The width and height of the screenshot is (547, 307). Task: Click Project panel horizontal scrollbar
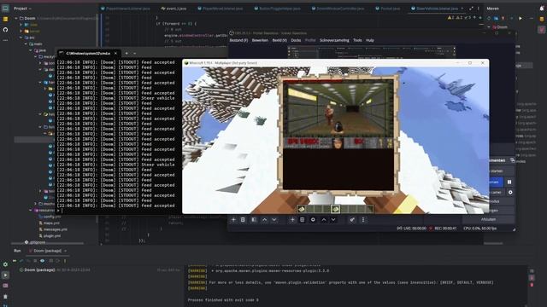47,243
